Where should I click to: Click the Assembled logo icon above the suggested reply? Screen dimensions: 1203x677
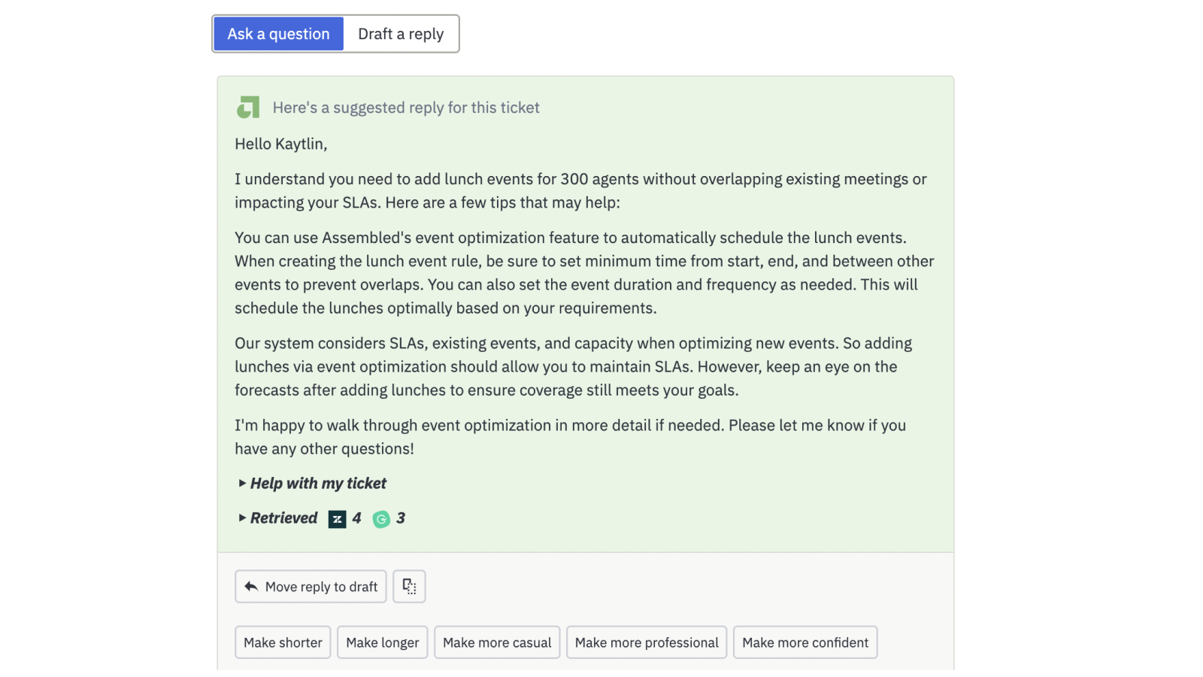pos(248,107)
